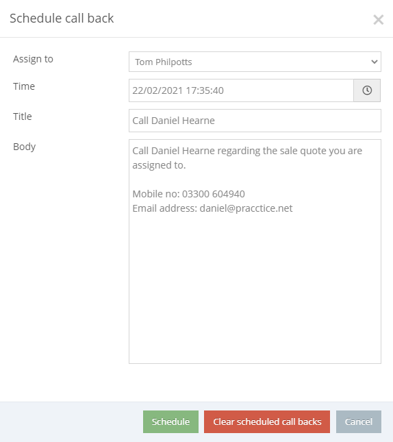Screen dimensions: 393x442
Task: Click the Time label
Action: pyautogui.click(x=24, y=86)
